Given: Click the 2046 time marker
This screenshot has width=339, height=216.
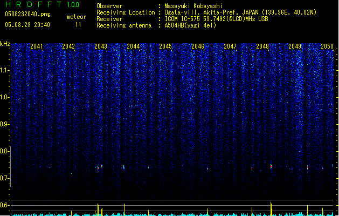Looking at the screenshot, I should coord(198,46).
